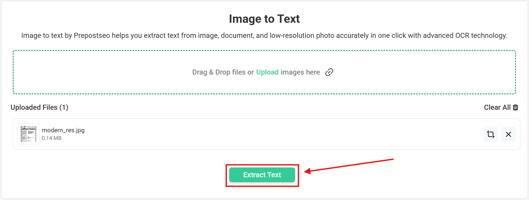Click the green Upload link
The width and height of the screenshot is (529, 200).
click(x=267, y=72)
